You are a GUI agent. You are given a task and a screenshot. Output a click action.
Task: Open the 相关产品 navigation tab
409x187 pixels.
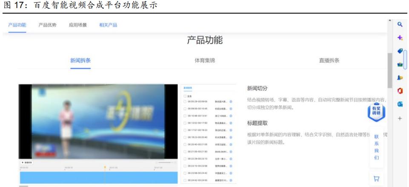pyautogui.click(x=108, y=25)
